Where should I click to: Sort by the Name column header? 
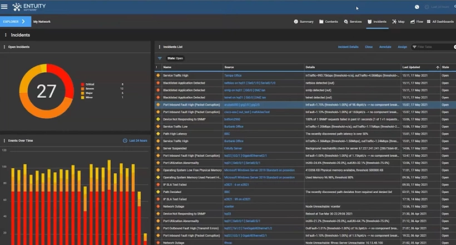tap(167, 67)
